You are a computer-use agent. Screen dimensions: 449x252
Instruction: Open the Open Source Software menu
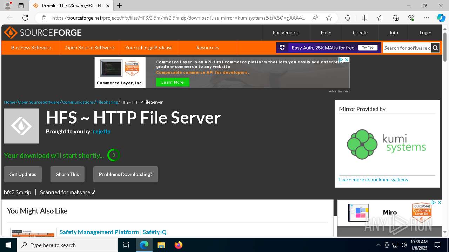point(89,48)
